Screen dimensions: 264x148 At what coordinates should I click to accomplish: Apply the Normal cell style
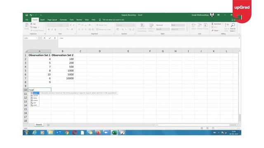pos(163,25)
